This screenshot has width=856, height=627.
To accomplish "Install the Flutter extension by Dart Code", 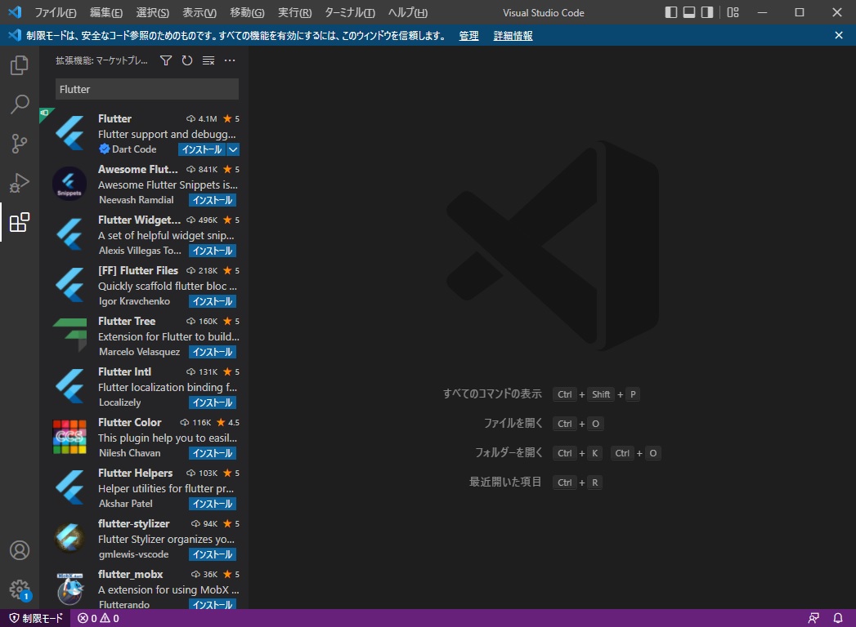I will click(202, 149).
